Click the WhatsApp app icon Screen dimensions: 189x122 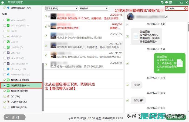click(8, 20)
